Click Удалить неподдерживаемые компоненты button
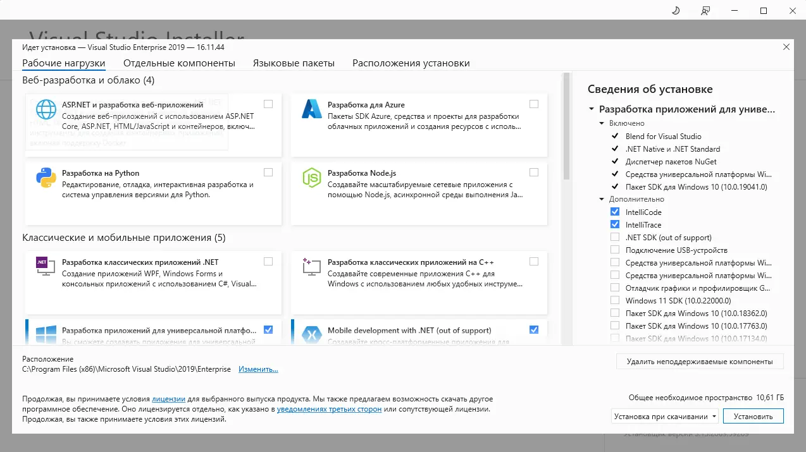Screen dimensions: 806x452 [x=700, y=362]
